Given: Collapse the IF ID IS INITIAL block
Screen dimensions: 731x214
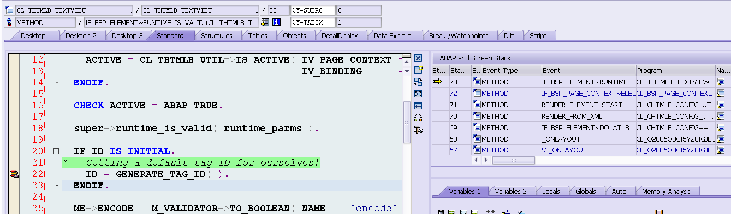Looking at the screenshot, I should pyautogui.click(x=55, y=151).
